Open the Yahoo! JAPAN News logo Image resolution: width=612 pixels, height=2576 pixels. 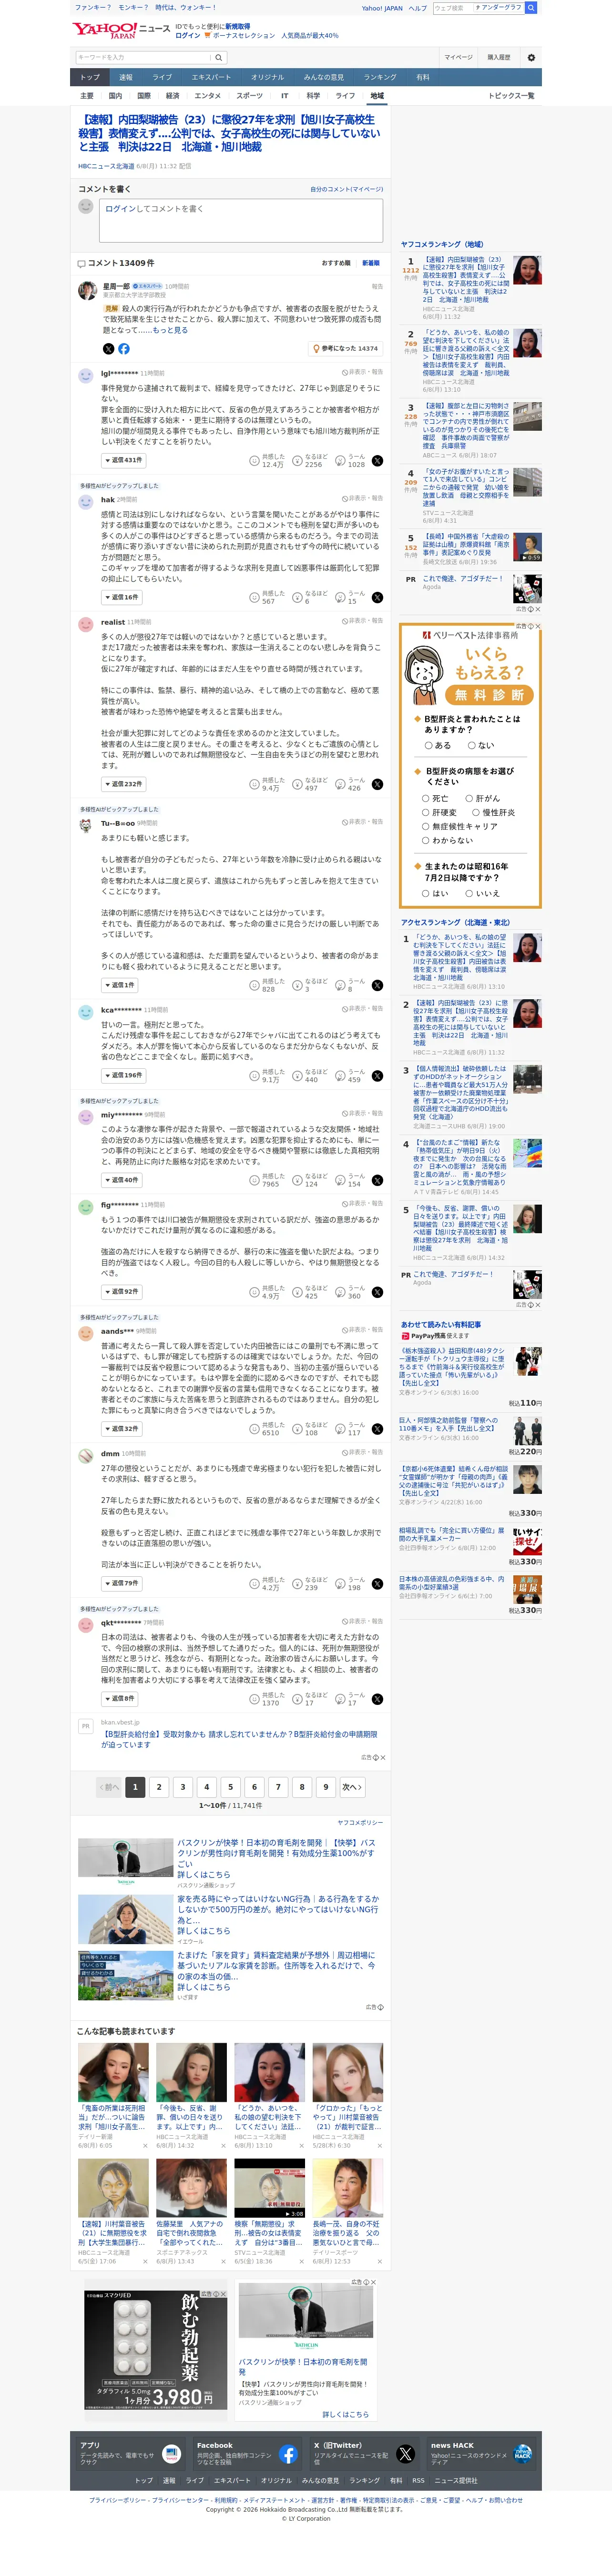tap(121, 30)
